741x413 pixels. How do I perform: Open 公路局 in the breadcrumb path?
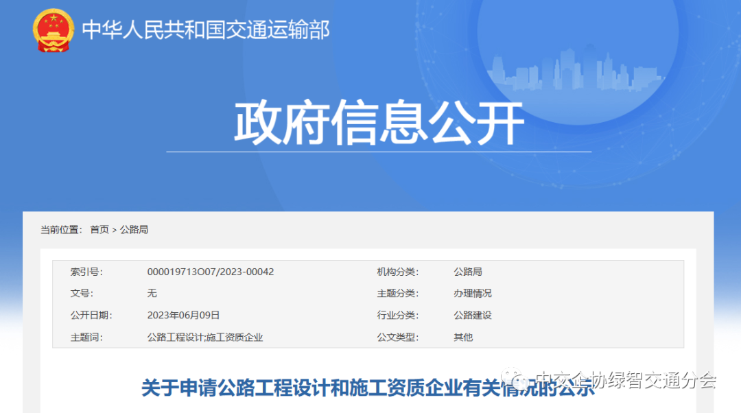pyautogui.click(x=134, y=230)
